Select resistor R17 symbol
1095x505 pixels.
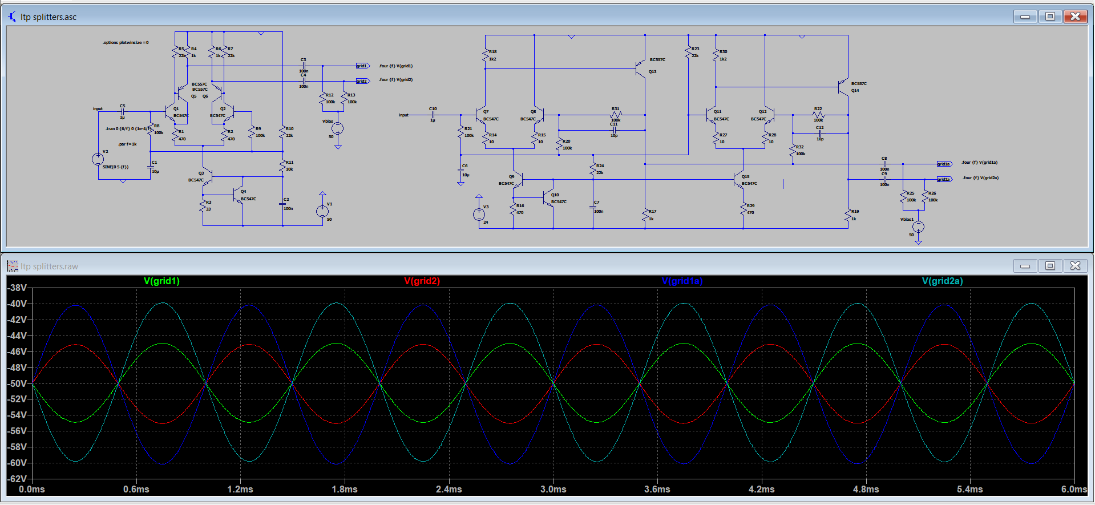[645, 215]
